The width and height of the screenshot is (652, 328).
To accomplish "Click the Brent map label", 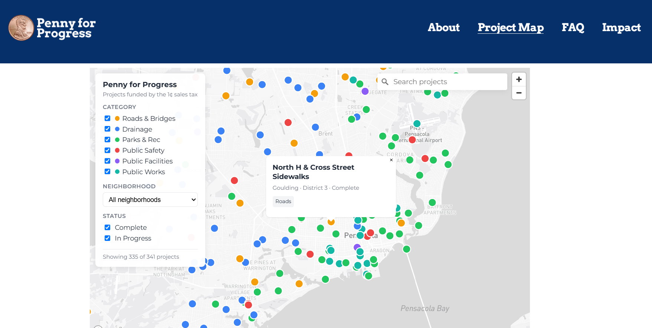I will [x=325, y=134].
